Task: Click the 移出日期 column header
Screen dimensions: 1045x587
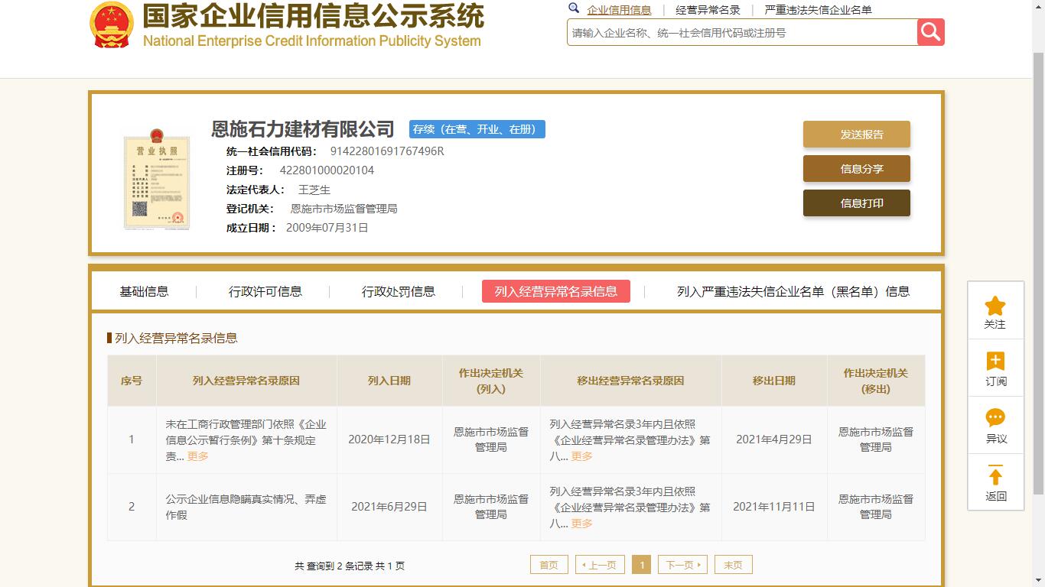Action: 774,381
